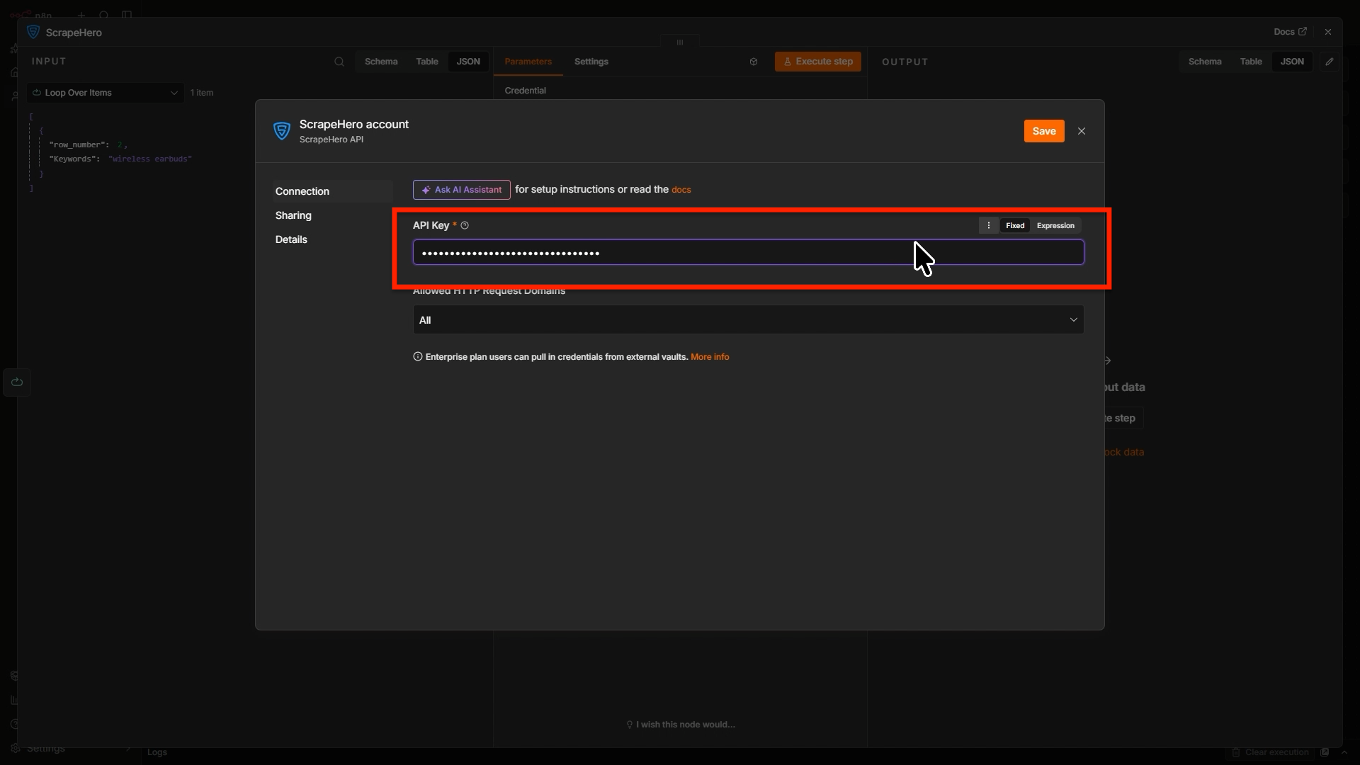
Task: Click the "wireless earbuds" JSON value
Action: tap(150, 159)
